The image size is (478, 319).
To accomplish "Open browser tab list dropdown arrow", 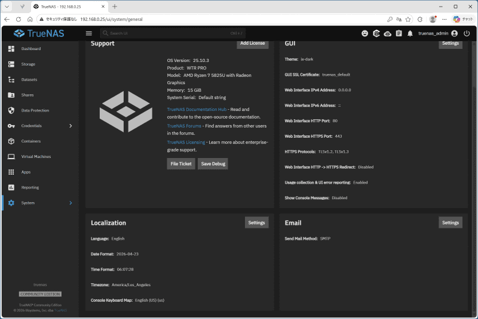I will [7, 7].
